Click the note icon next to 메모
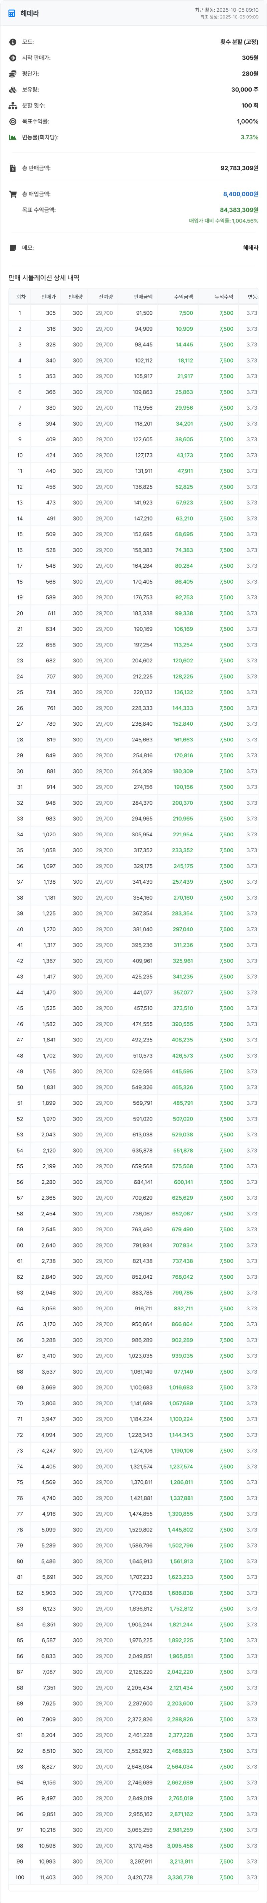 point(13,248)
